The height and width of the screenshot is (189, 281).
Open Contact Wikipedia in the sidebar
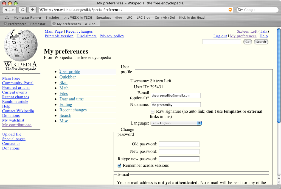pos(18,111)
